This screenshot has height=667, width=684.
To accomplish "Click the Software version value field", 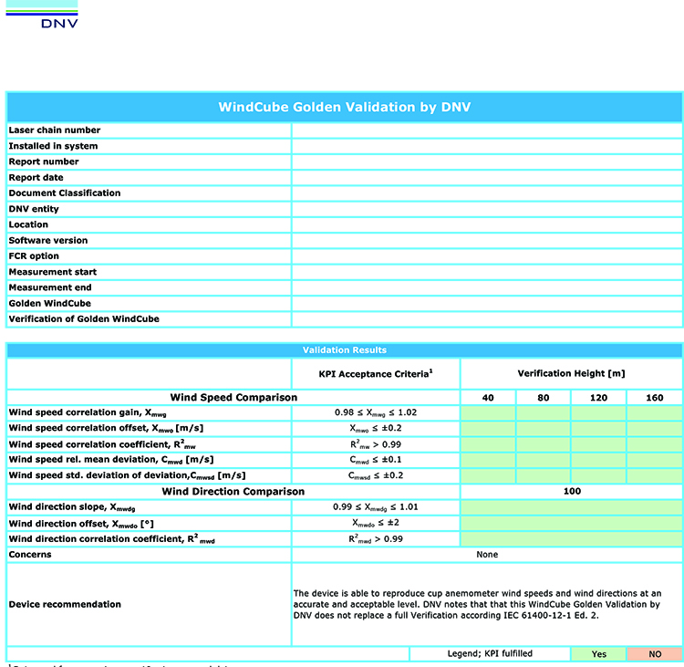I will (x=486, y=241).
